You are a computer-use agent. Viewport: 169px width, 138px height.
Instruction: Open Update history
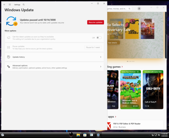[x=54, y=57]
